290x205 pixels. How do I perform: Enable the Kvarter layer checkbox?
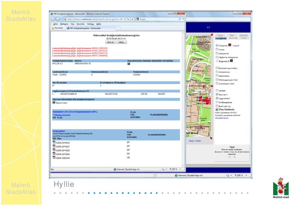click(x=217, y=49)
